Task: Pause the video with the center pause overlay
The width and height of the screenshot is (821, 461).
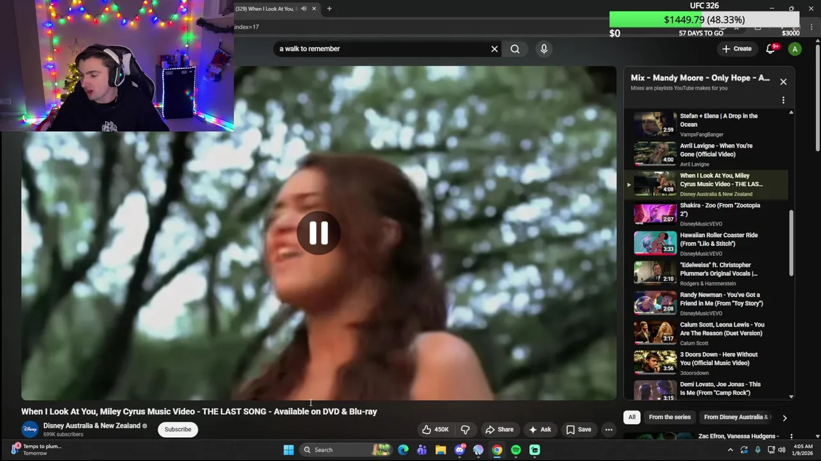Action: pos(319,233)
